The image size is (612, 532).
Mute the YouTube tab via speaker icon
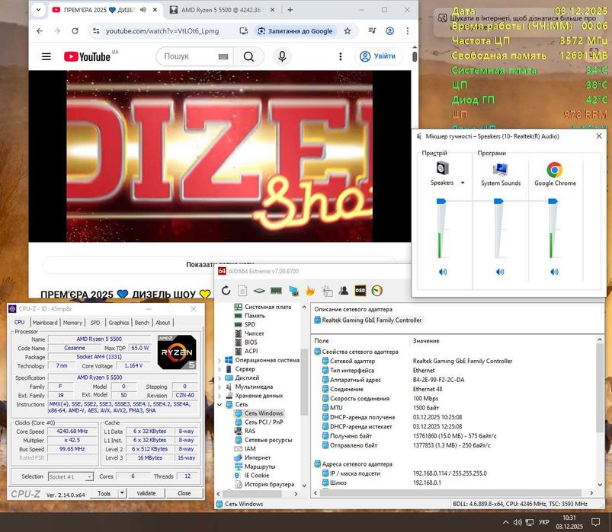pyautogui.click(x=143, y=10)
